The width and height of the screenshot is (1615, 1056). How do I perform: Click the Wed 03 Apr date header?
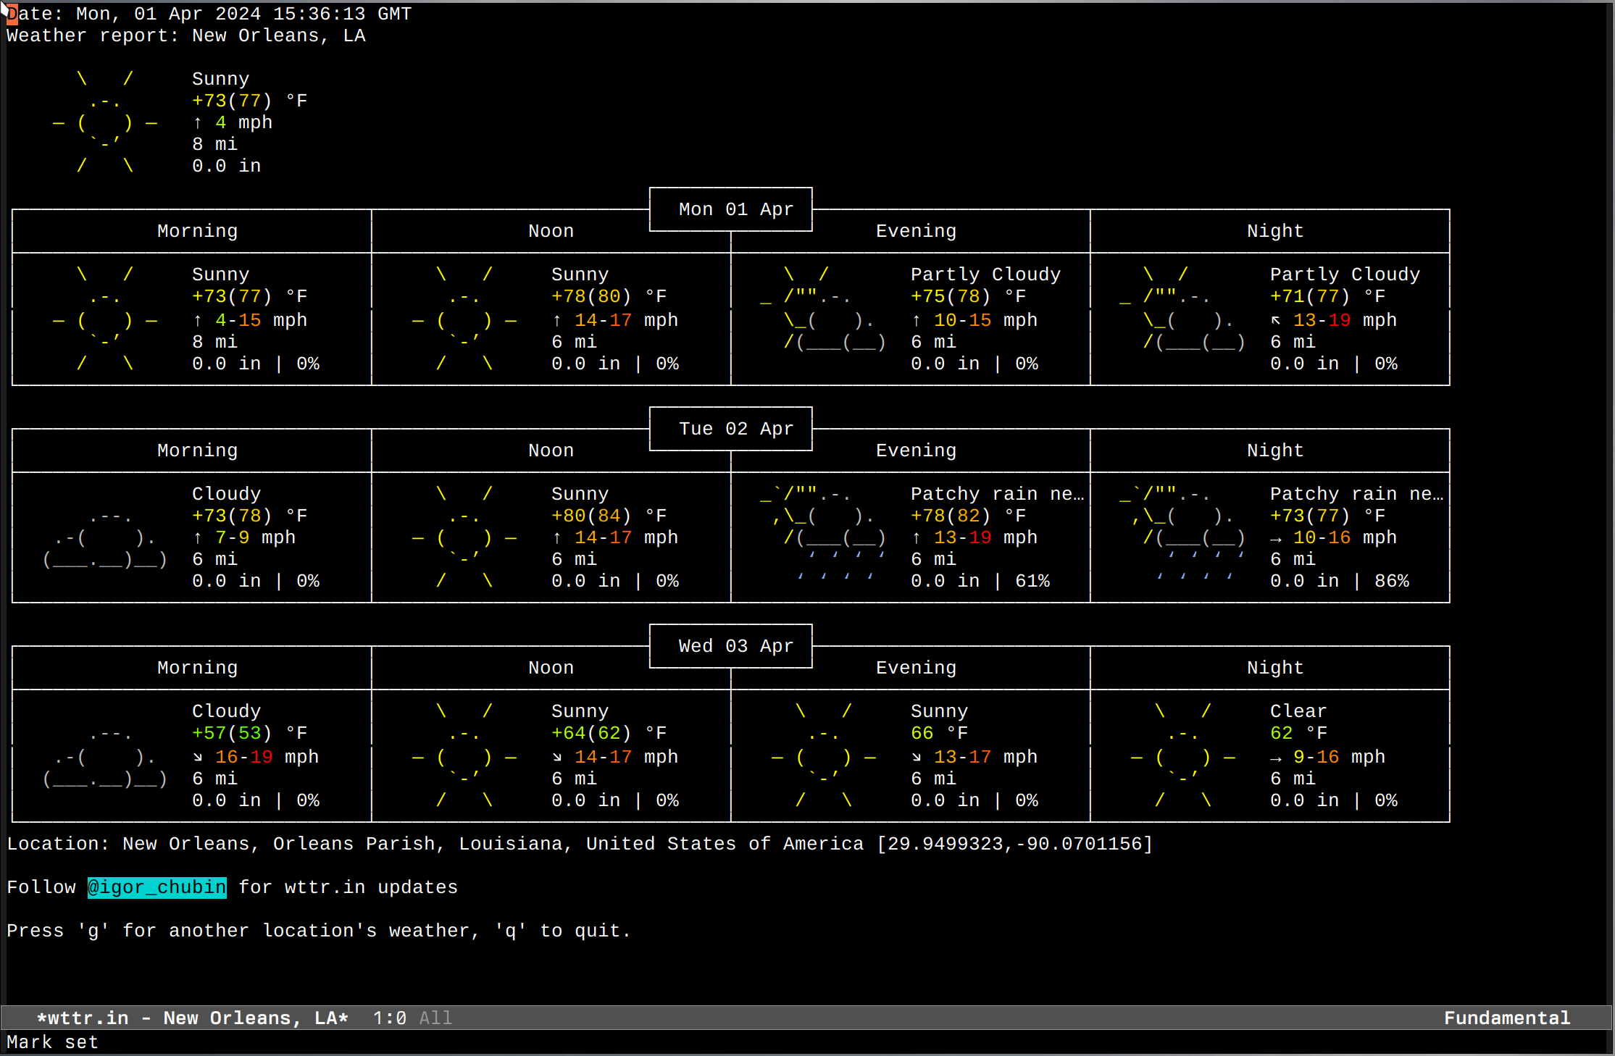[735, 646]
